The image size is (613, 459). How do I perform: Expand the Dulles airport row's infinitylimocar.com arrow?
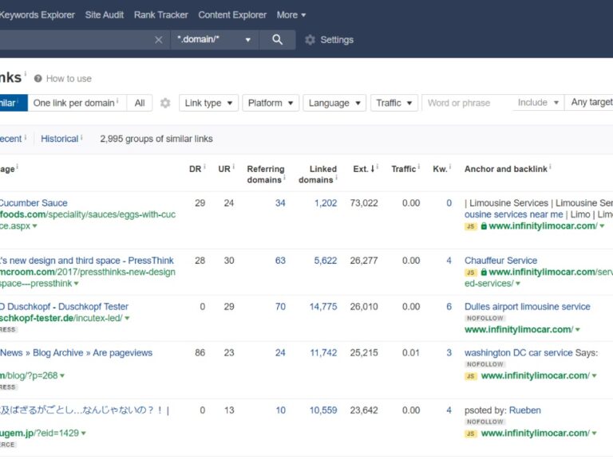578,330
